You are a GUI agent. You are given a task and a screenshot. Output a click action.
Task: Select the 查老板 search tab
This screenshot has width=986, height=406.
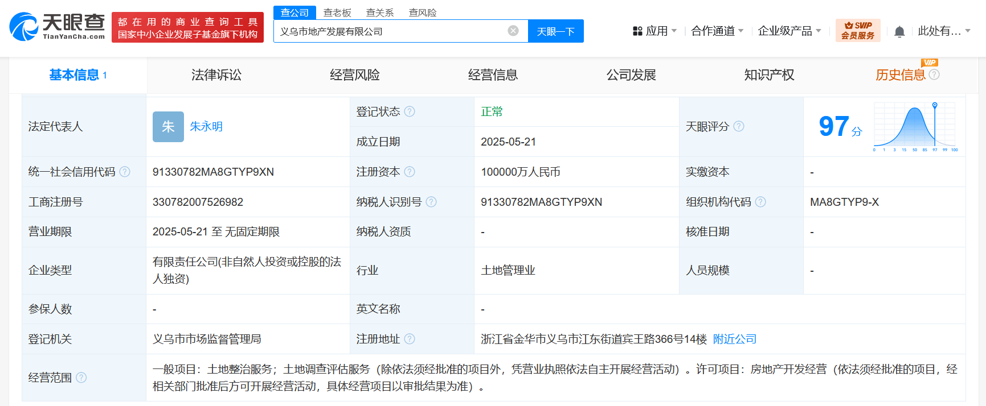click(x=337, y=13)
